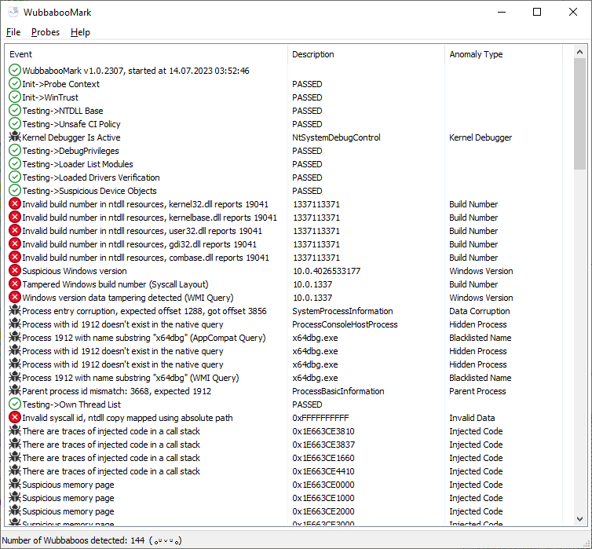
Task: Click the vertical scrollbar thumb
Action: pos(580,114)
